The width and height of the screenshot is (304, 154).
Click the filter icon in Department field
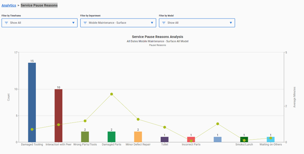pyautogui.click(x=85, y=23)
